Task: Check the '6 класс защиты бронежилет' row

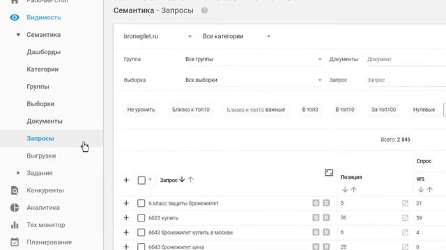Action: pos(141,203)
